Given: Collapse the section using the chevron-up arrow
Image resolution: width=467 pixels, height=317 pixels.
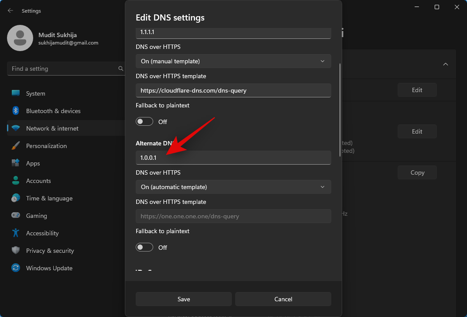Looking at the screenshot, I should [x=446, y=64].
